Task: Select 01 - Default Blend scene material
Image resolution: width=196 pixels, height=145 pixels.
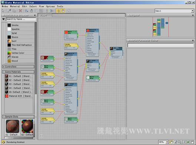Action: (19, 76)
